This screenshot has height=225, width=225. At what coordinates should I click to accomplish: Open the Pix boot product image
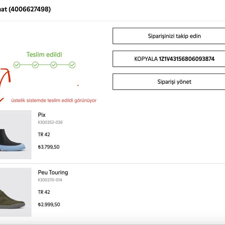(x=15, y=135)
